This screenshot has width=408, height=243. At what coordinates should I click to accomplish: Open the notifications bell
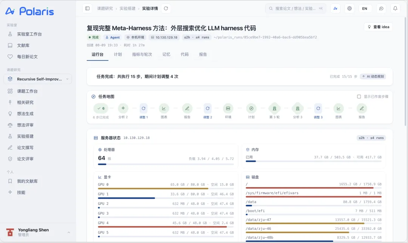pos(395,9)
